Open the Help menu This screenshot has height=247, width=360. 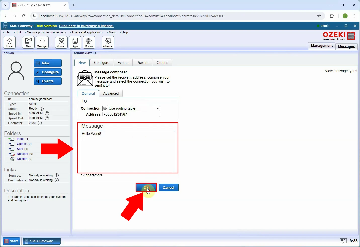pos(125,32)
